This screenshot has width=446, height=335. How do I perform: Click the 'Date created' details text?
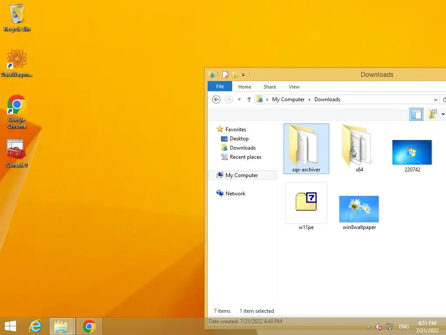[246, 321]
